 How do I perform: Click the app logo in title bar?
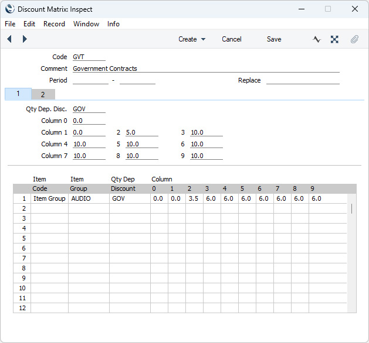coord(10,9)
